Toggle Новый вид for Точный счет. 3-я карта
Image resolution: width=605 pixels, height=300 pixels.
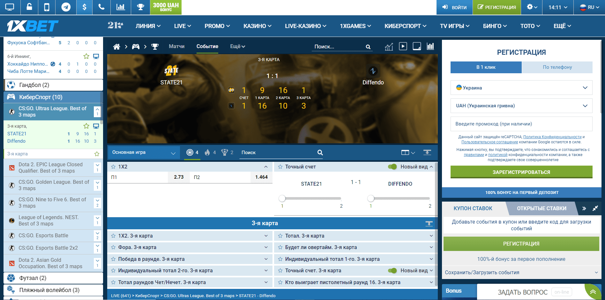[392, 270]
